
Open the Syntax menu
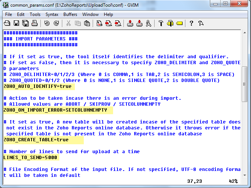pyautogui.click(x=52, y=14)
